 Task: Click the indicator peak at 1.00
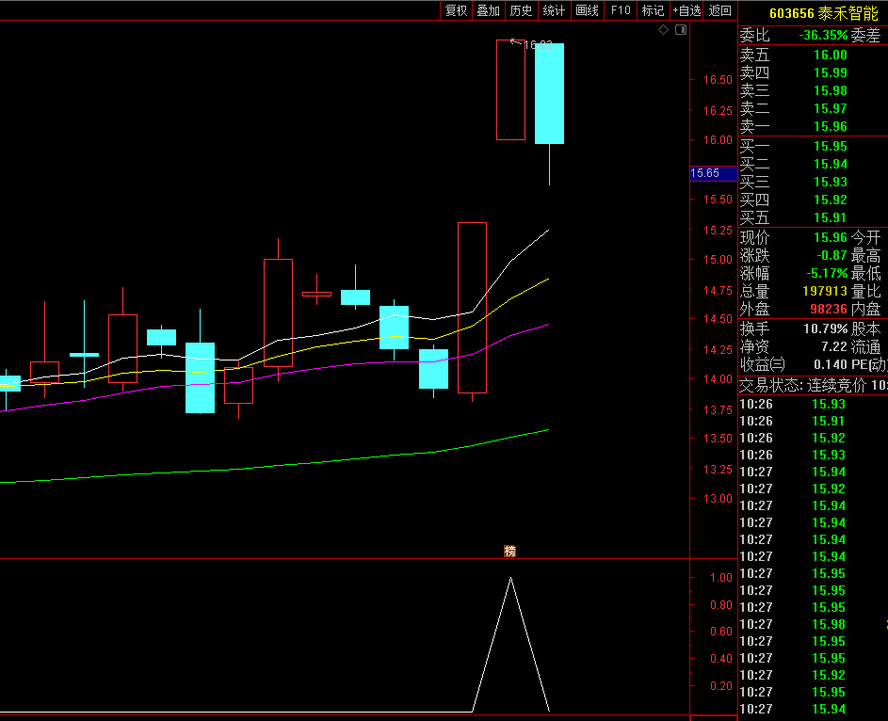click(x=510, y=578)
